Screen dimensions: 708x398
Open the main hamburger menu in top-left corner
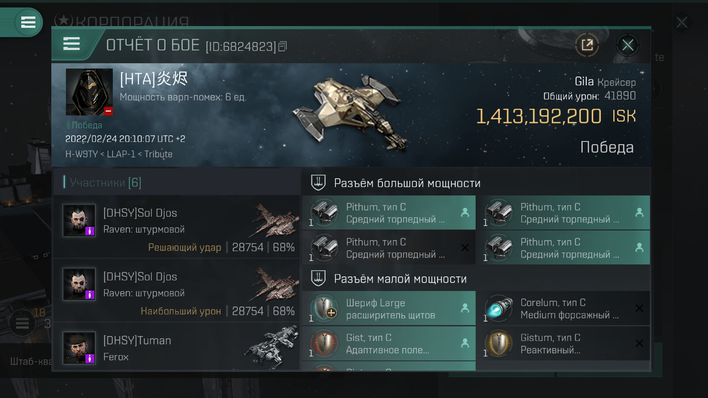coord(28,22)
